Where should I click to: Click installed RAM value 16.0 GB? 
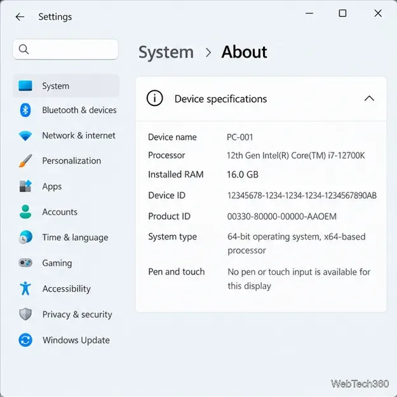243,175
